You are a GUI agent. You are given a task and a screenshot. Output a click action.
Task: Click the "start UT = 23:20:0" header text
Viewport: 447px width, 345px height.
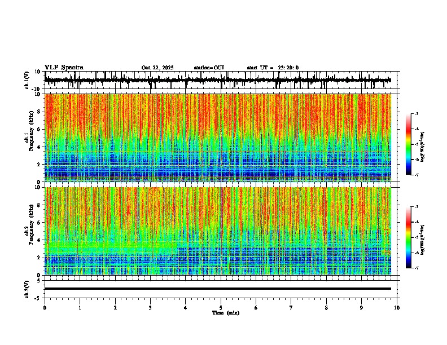(273, 68)
